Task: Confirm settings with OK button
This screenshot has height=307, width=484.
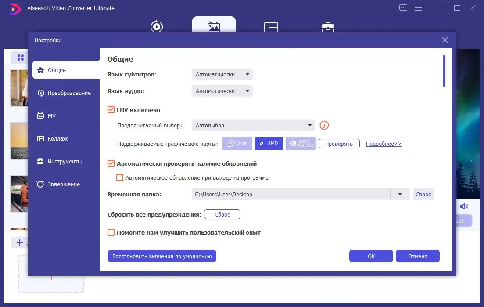Action: click(371, 256)
